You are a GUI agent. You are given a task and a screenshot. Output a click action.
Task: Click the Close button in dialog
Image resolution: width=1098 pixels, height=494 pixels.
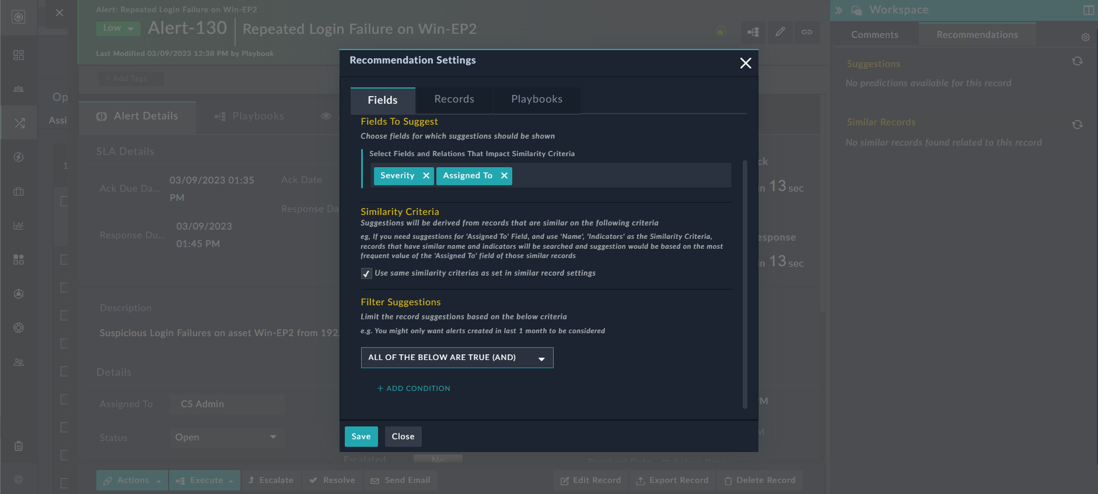tap(403, 436)
